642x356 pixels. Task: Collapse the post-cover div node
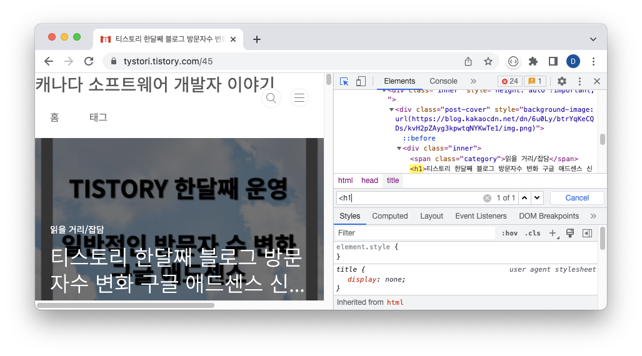coord(391,110)
